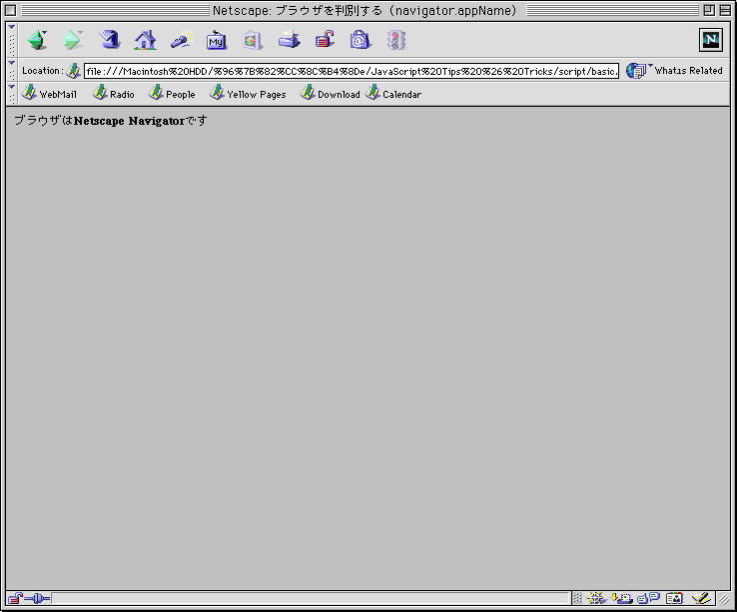The height and width of the screenshot is (612, 737).
Task: Click the Netscape N logo
Action: pos(711,40)
